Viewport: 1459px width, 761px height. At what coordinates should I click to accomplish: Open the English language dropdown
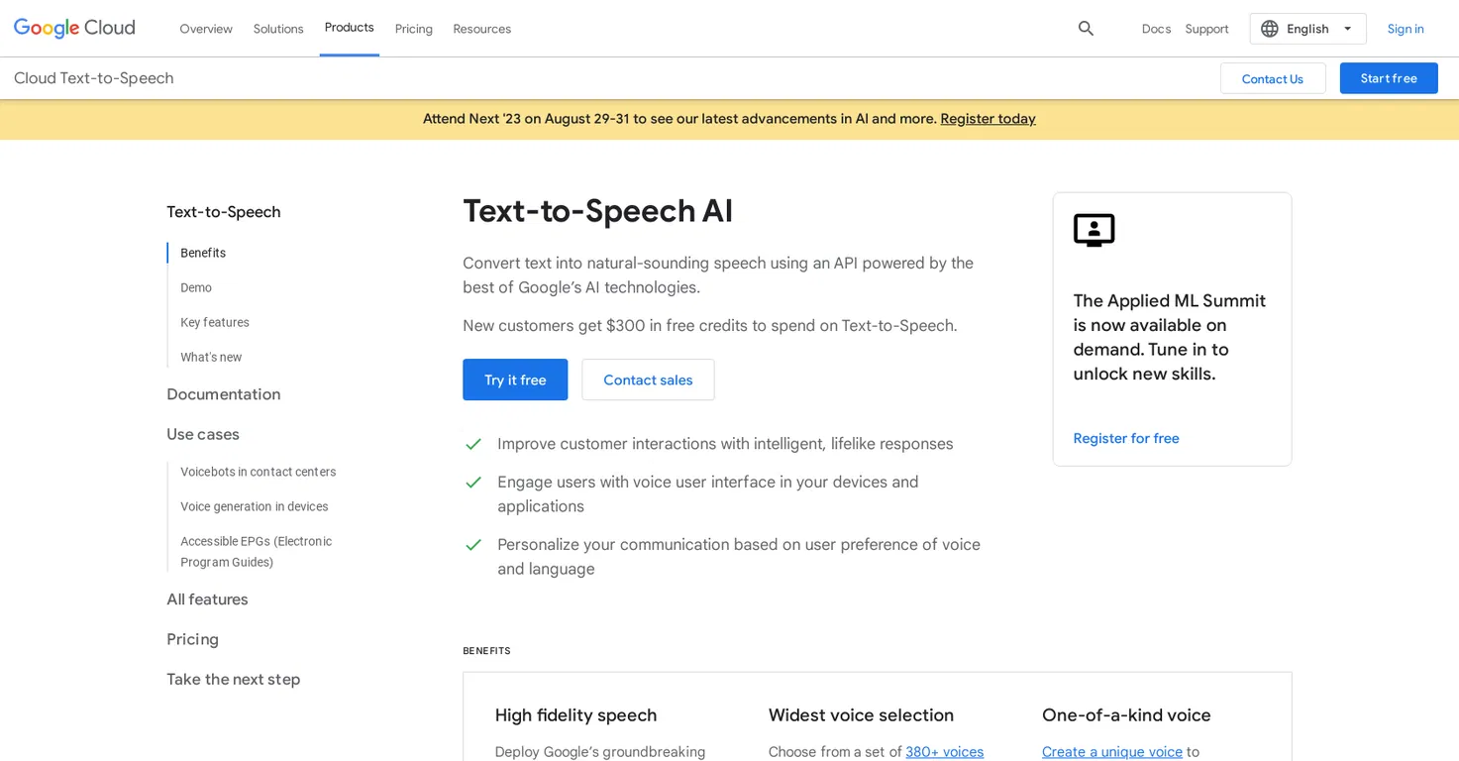(x=1307, y=29)
